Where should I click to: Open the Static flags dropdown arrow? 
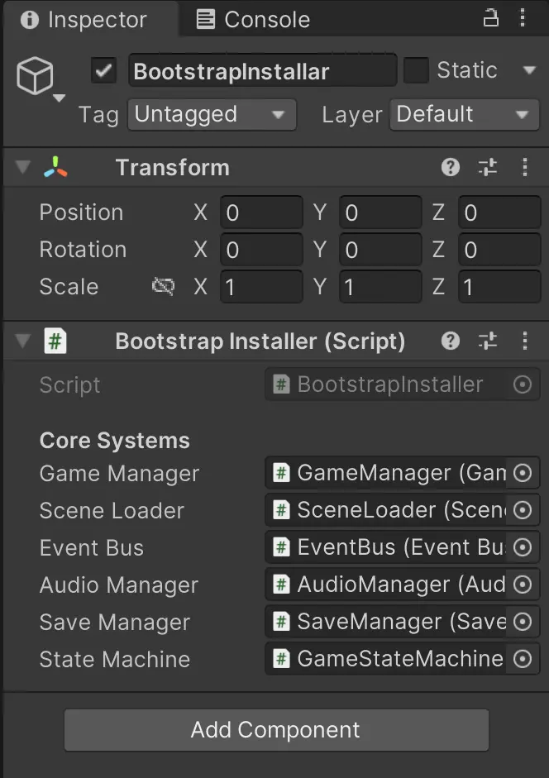pyautogui.click(x=530, y=70)
